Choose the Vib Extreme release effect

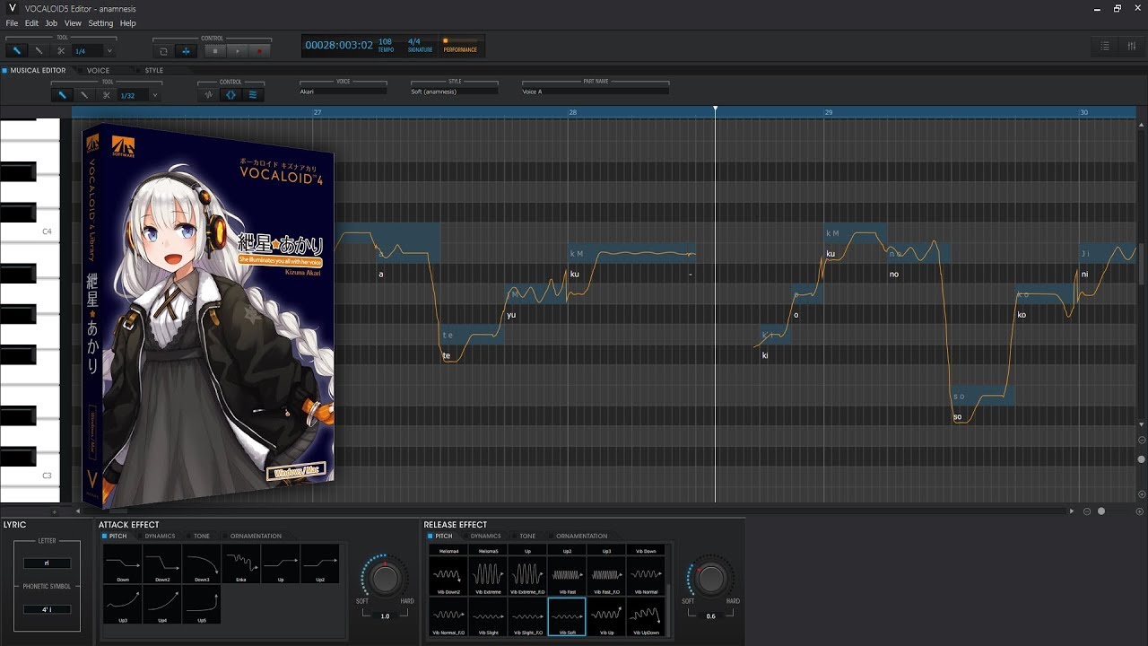click(x=487, y=576)
